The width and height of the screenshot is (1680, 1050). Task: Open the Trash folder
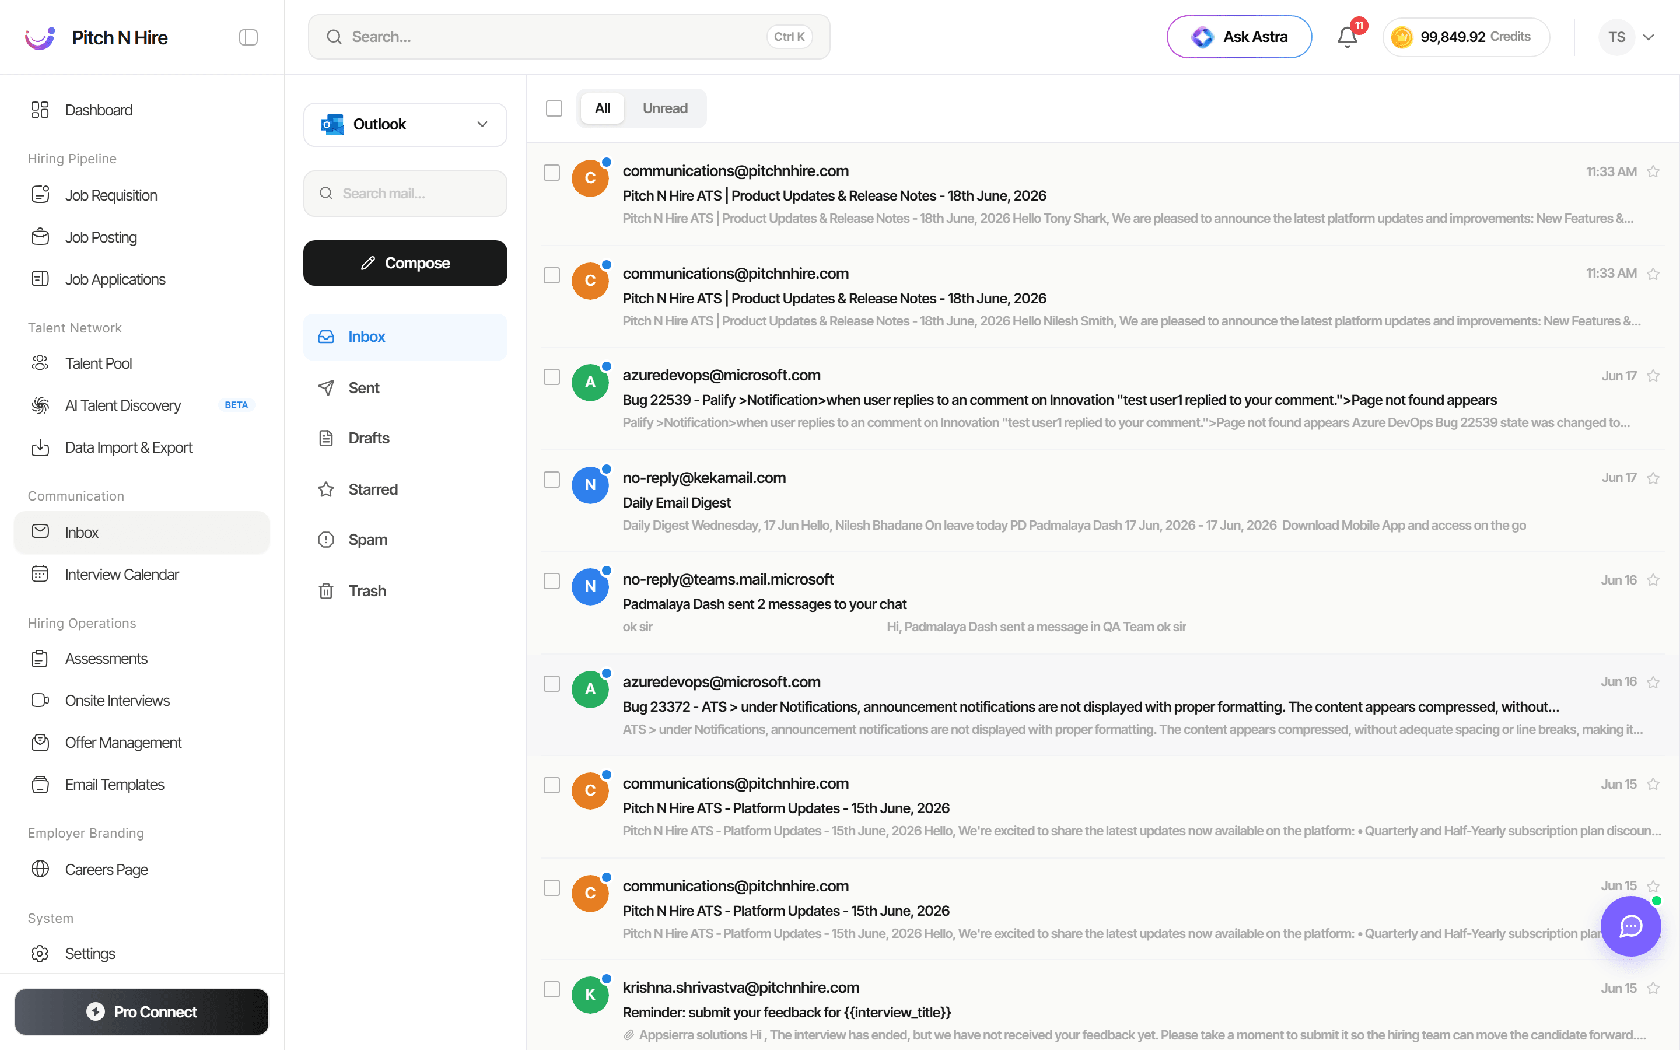405,591
